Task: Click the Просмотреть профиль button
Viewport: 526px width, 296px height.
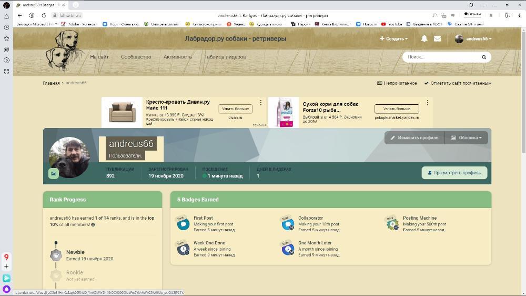Action: (454, 173)
